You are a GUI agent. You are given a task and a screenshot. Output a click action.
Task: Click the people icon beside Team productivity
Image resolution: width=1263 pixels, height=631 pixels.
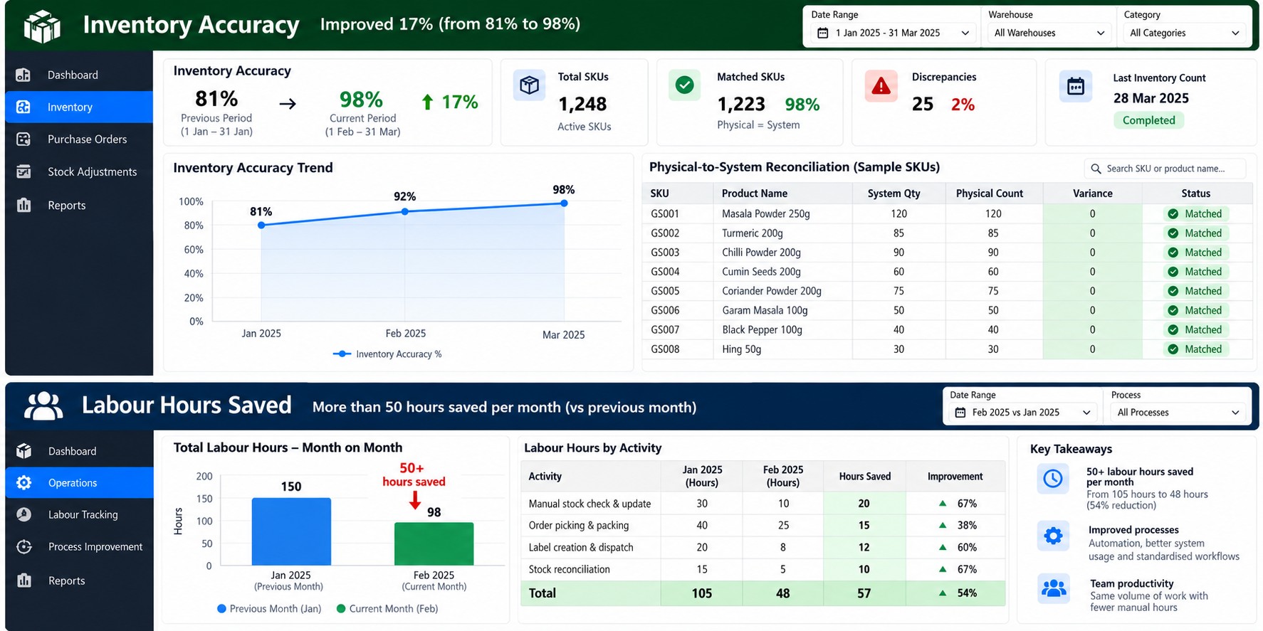tap(1054, 588)
